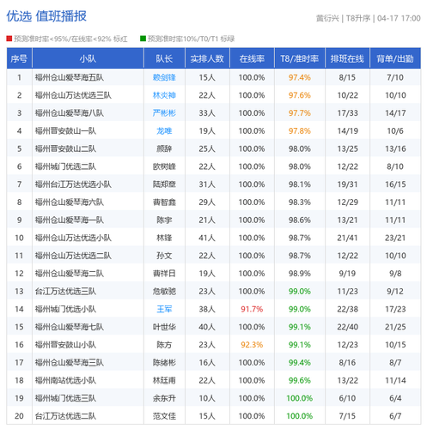Select team 福州仓山万达优选三队
The height and width of the screenshot is (429, 427).
click(73, 95)
